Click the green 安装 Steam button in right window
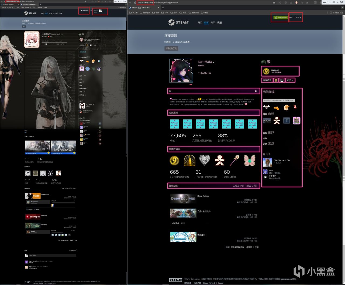Screen dimensions: 345x285 pyautogui.click(x=281, y=18)
